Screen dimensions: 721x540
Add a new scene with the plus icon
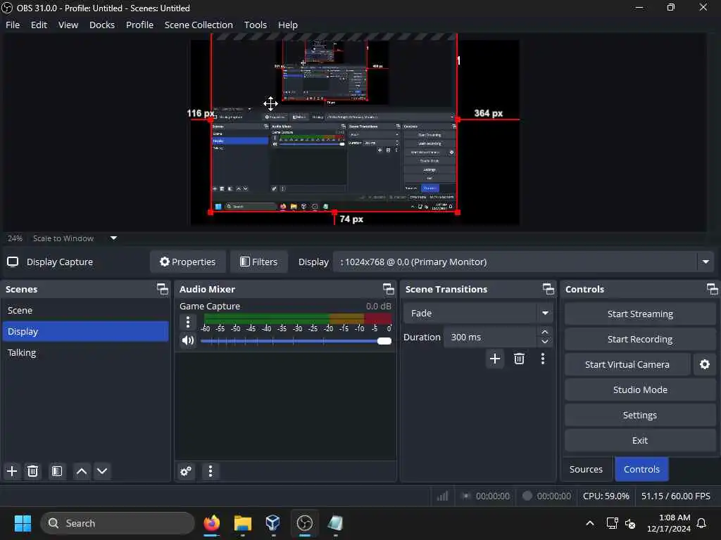pos(12,471)
